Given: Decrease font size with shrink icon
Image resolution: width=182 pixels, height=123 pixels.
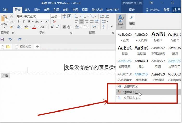Looking at the screenshot, I should [x=57, y=27].
